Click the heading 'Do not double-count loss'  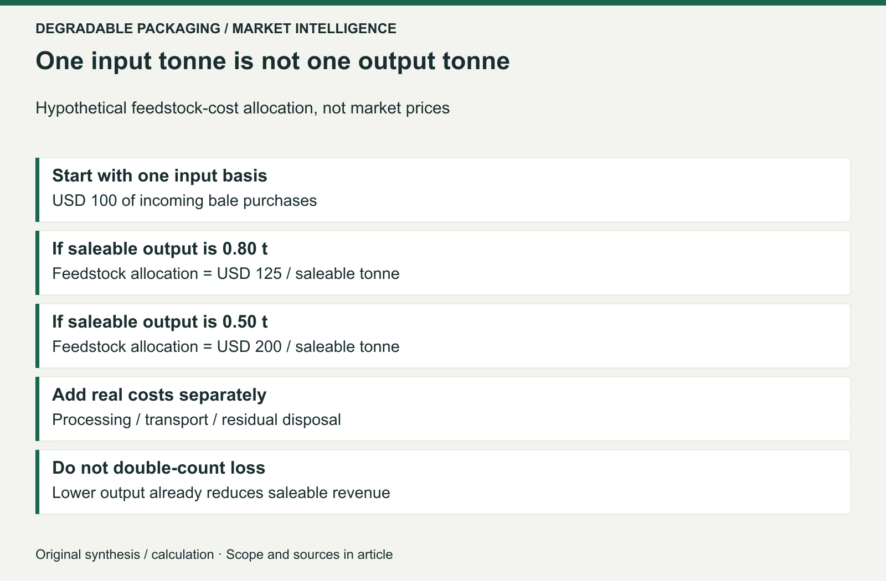pyautogui.click(x=158, y=468)
